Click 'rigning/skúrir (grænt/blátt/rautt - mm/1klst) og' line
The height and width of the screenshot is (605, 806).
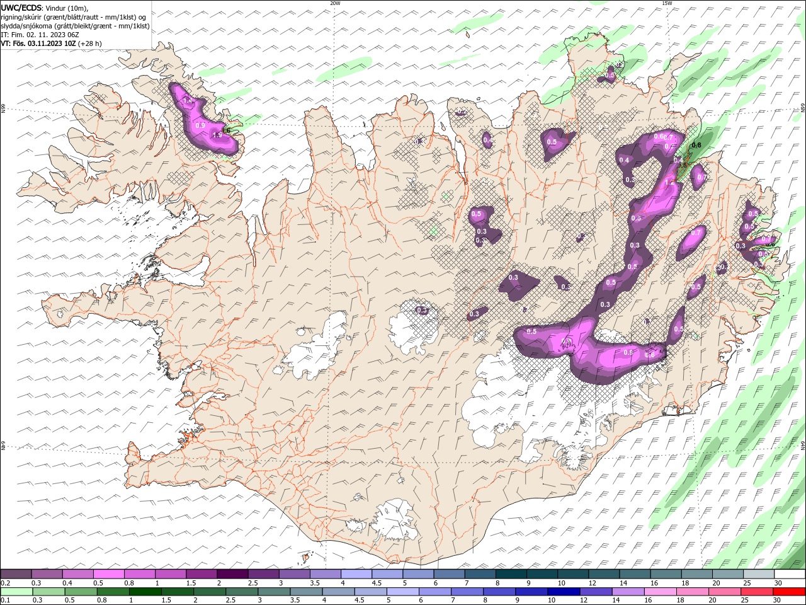(73, 17)
